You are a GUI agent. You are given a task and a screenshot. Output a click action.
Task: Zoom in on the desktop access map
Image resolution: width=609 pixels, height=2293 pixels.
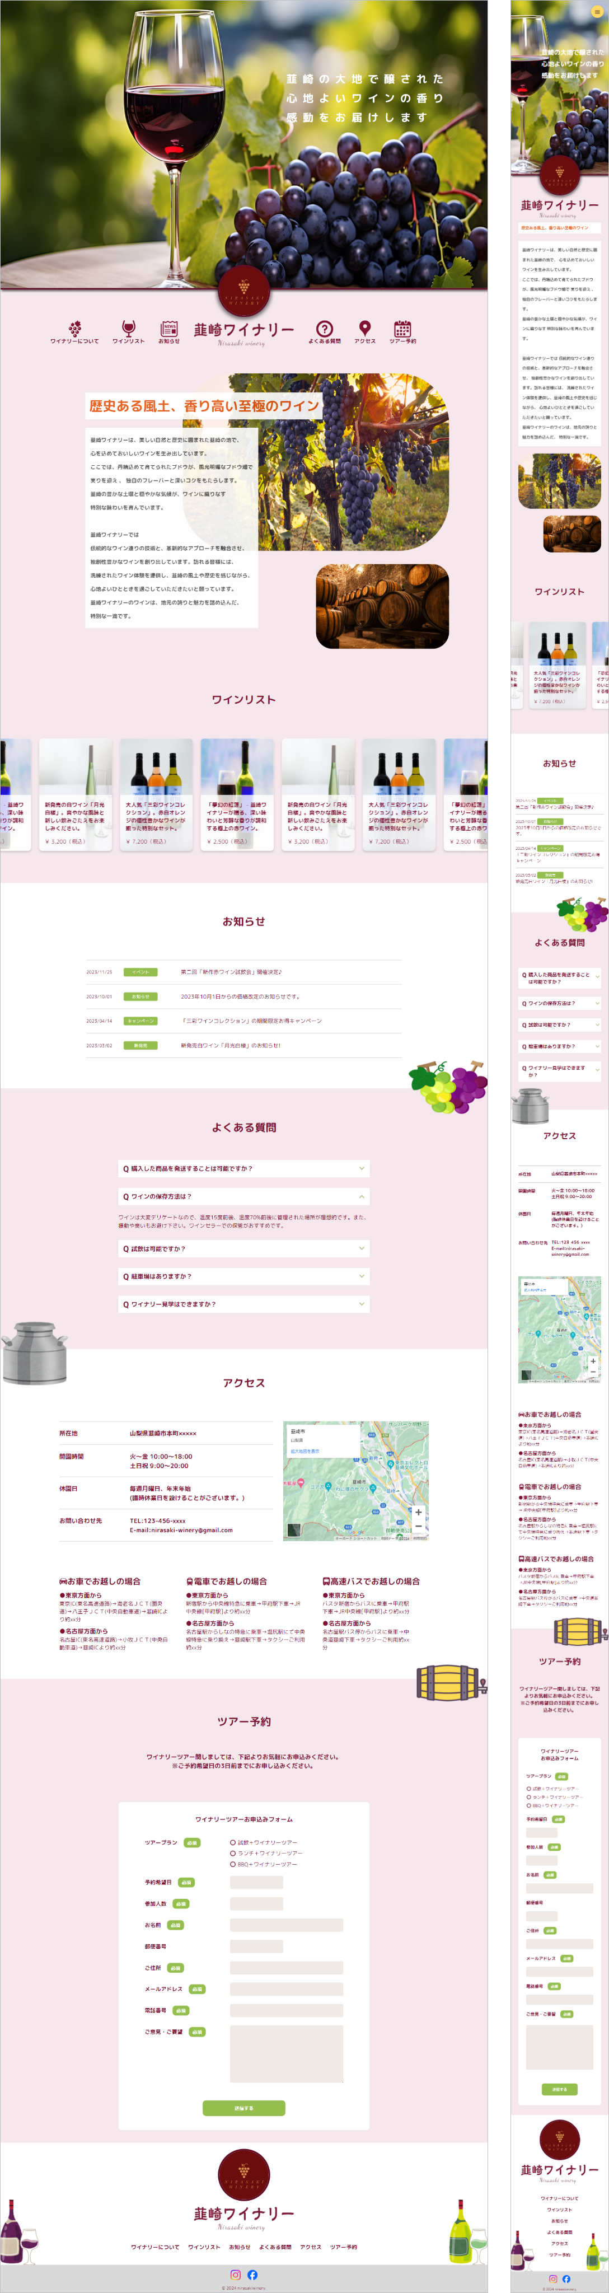419,1513
